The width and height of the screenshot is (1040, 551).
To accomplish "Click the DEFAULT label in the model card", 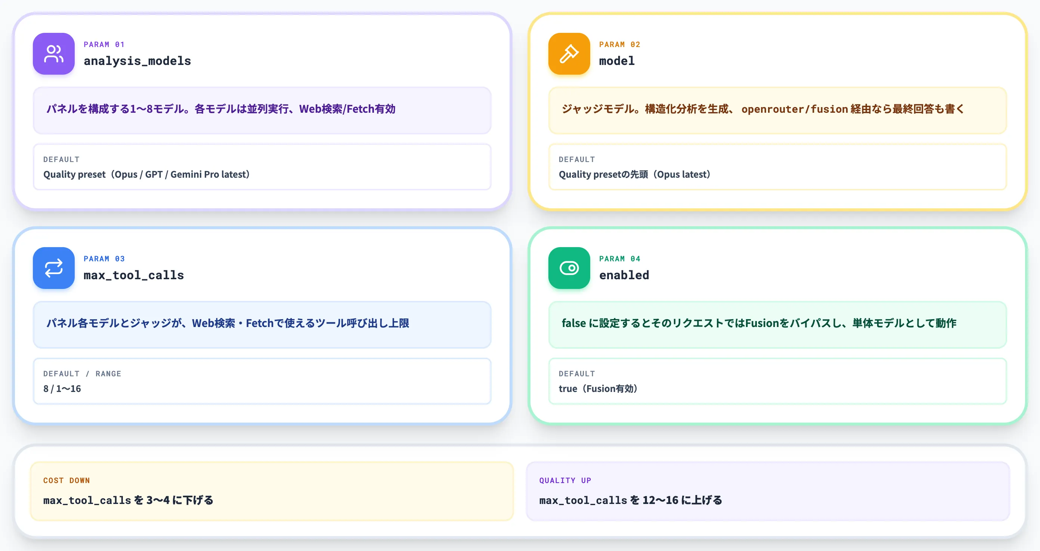I will click(577, 159).
